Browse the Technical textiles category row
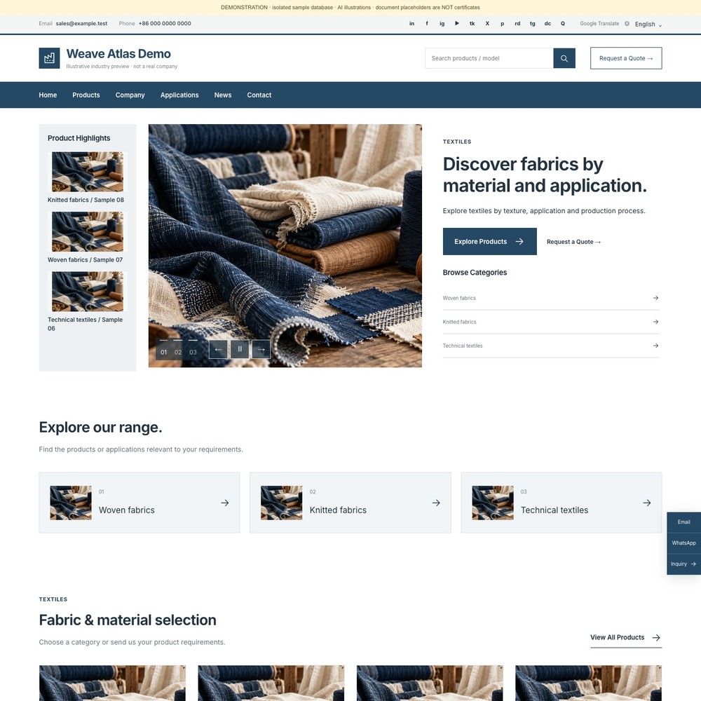Screen dimensions: 701x701 pos(551,346)
